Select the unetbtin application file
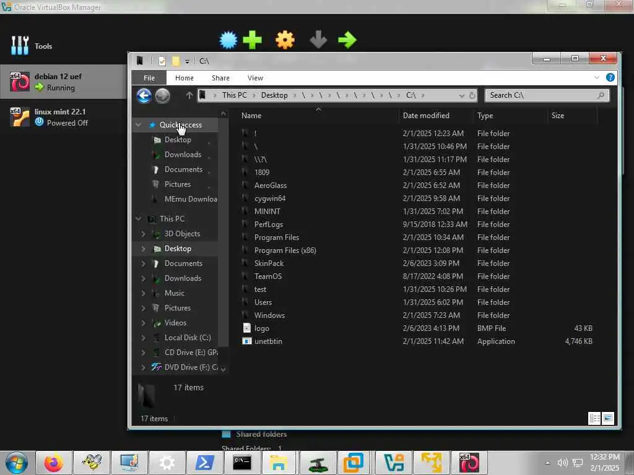Image resolution: width=634 pixels, height=475 pixels. coord(267,341)
